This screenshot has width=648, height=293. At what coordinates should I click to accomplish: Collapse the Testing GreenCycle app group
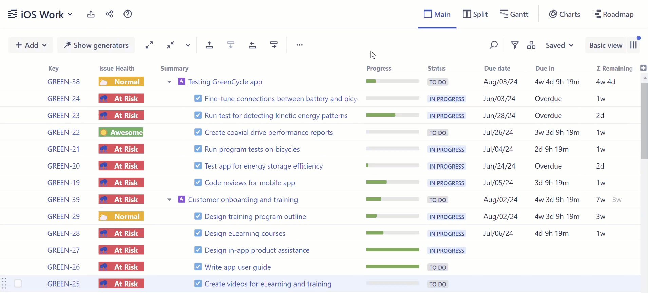point(169,82)
